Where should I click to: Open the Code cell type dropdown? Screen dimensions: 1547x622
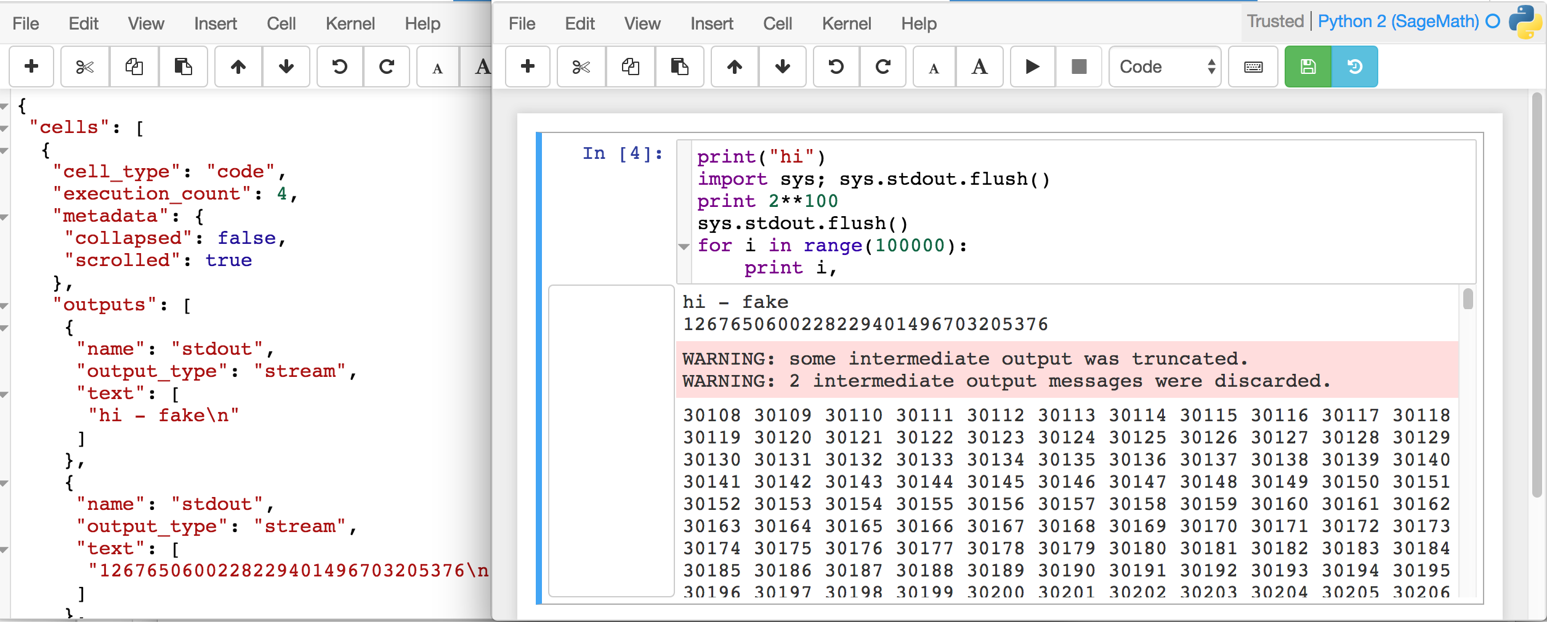[1165, 67]
